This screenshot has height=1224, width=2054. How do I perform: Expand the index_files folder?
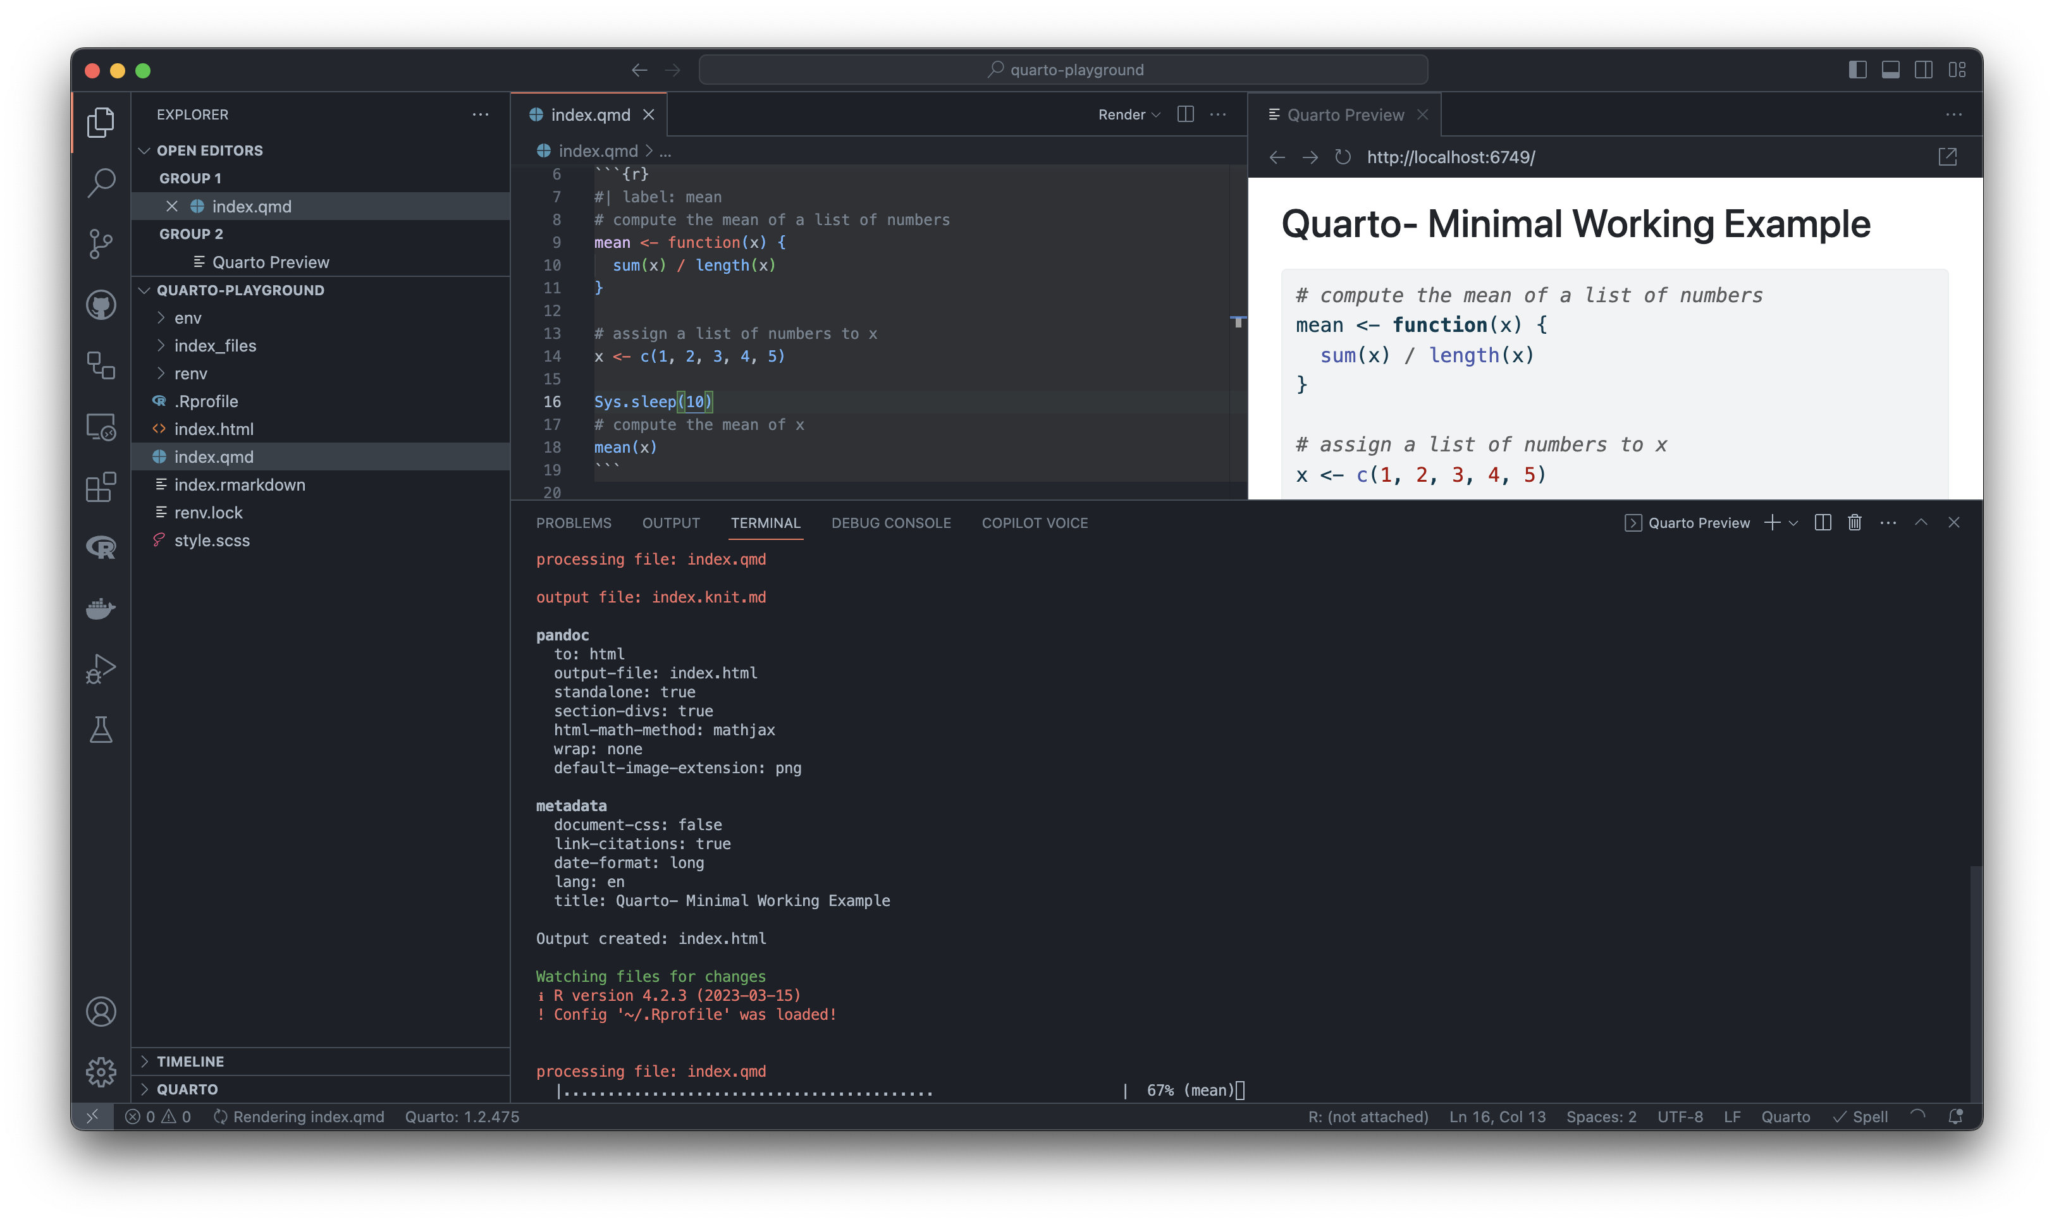(x=161, y=346)
